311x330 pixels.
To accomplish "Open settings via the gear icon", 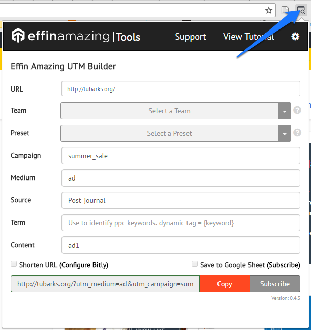I will [x=295, y=37].
